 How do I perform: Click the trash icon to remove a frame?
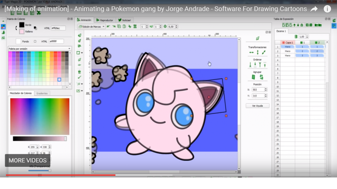pos(135,26)
